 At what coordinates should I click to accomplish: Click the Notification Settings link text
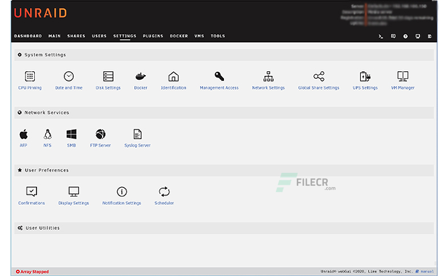click(122, 203)
